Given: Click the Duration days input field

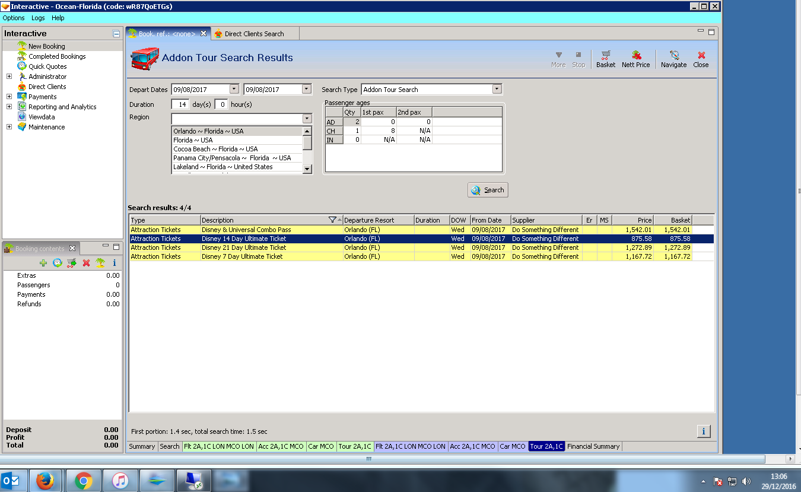Looking at the screenshot, I should [180, 104].
